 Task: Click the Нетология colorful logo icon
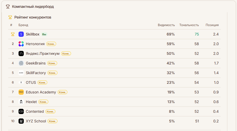tap(21, 44)
